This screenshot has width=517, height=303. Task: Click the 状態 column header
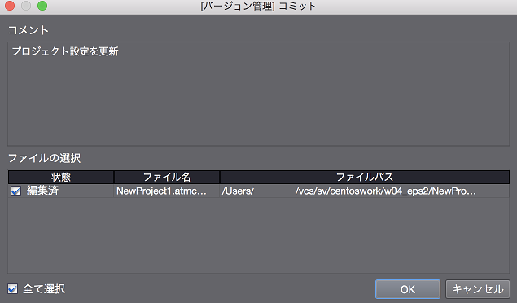(x=61, y=177)
